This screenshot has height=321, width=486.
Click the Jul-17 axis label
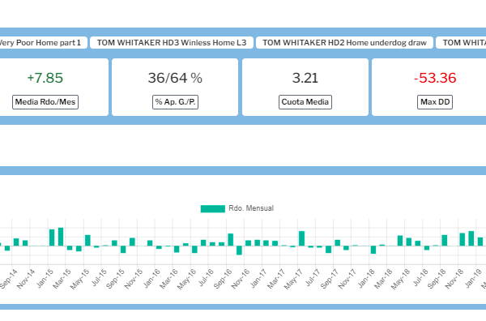313,277
